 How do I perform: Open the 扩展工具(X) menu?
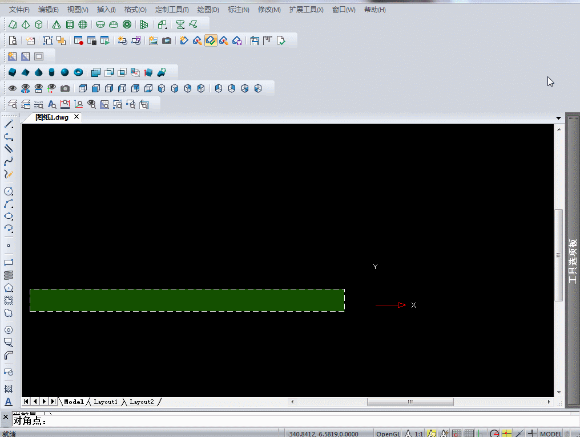[x=307, y=10]
